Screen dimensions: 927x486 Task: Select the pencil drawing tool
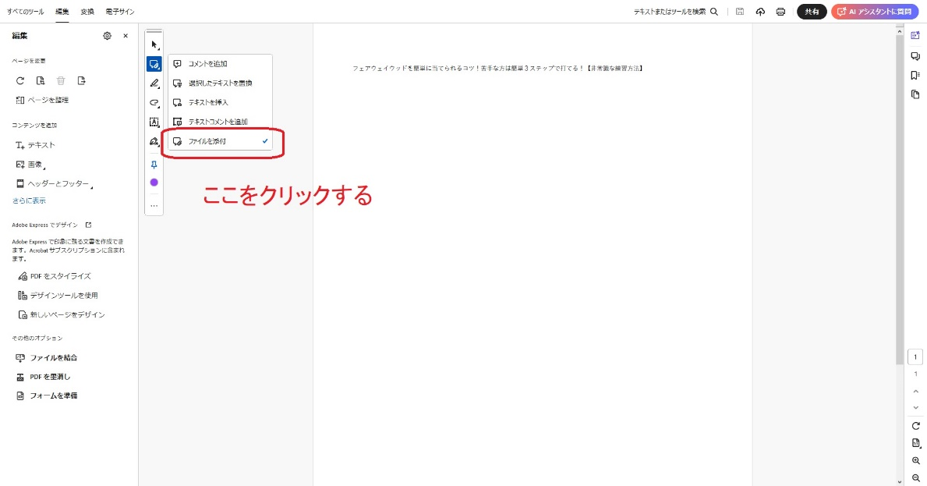click(154, 83)
